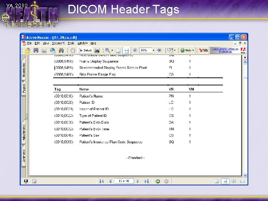Image resolution: width=268 pixels, height=201 pixels.
Task: Select the Zoom In magnifier tool
Action: (108, 50)
